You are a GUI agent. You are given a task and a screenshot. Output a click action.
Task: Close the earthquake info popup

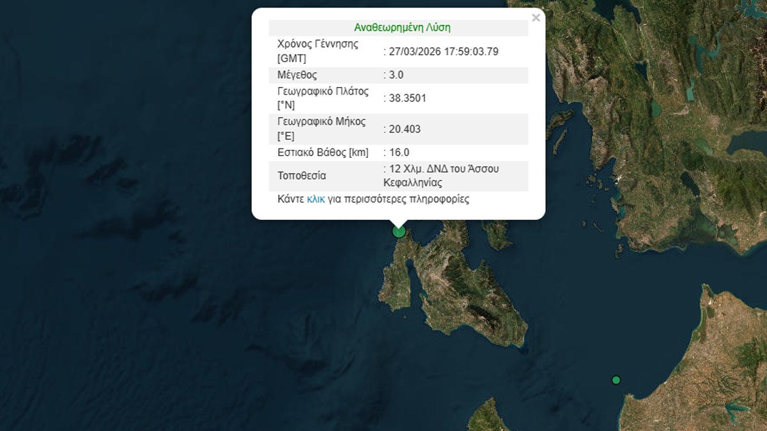coord(536,18)
